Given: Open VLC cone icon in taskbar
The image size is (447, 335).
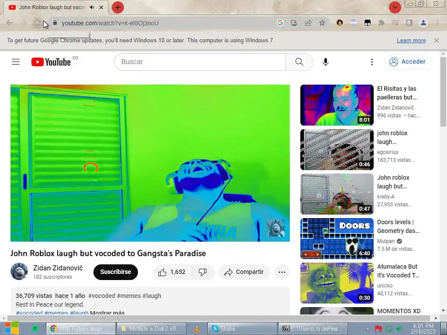Looking at the screenshot, I should point(197,329).
